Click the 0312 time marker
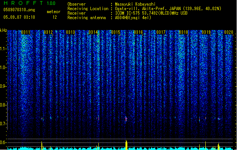Screen dimensions: 237x150 [x=48, y=32]
